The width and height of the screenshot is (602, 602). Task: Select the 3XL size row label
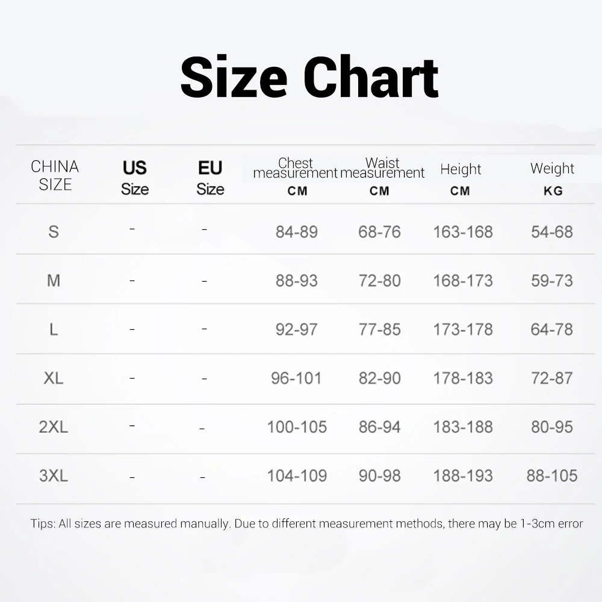[x=54, y=476]
